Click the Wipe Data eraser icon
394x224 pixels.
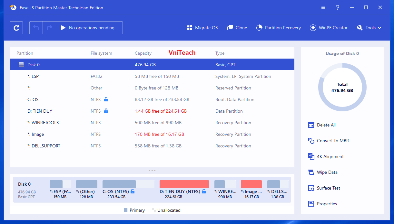click(x=311, y=172)
